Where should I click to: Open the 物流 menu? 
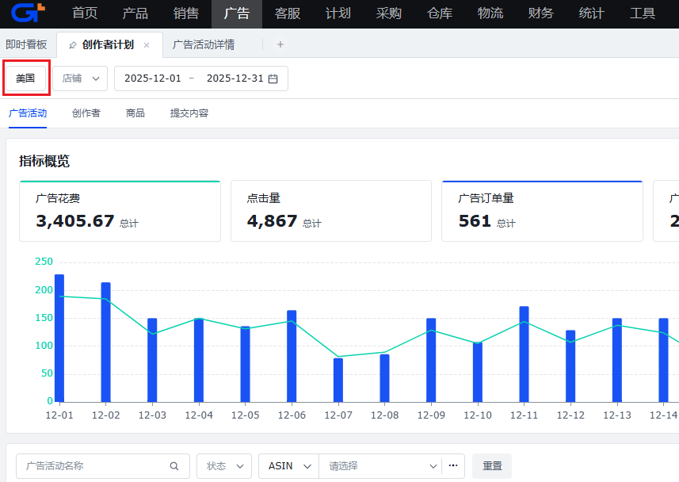pos(490,13)
